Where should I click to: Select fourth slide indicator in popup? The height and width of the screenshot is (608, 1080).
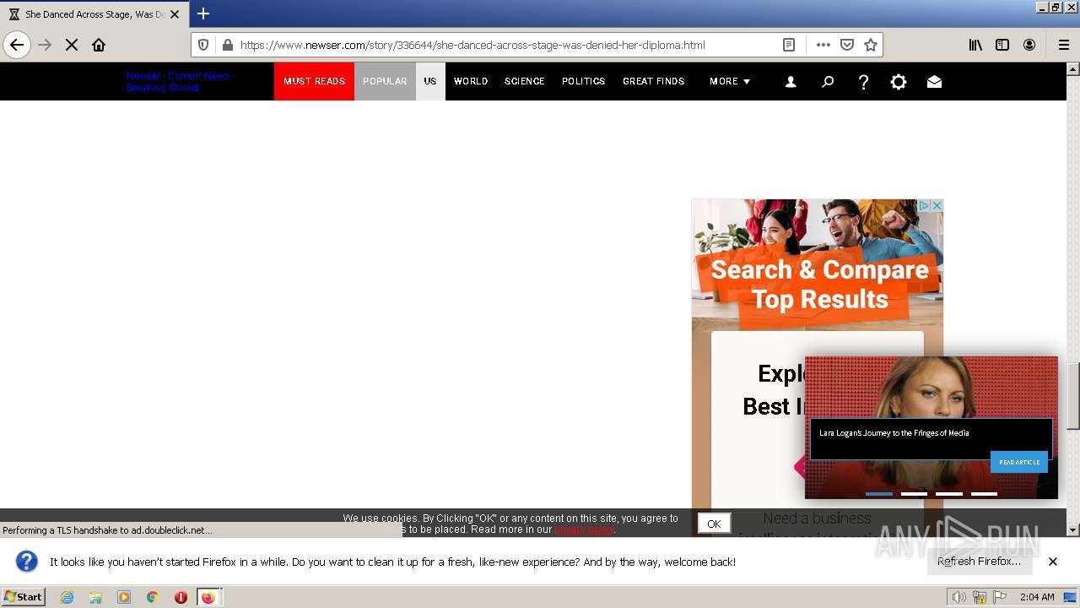tap(984, 493)
